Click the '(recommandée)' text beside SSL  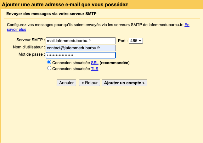tap(115, 63)
